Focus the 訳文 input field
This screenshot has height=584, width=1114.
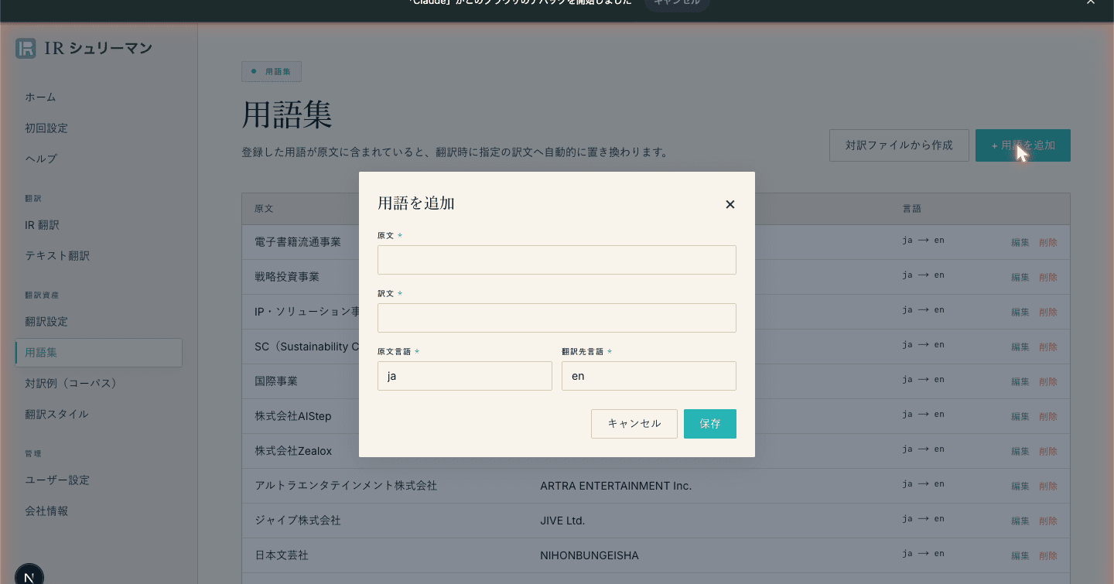tap(557, 318)
